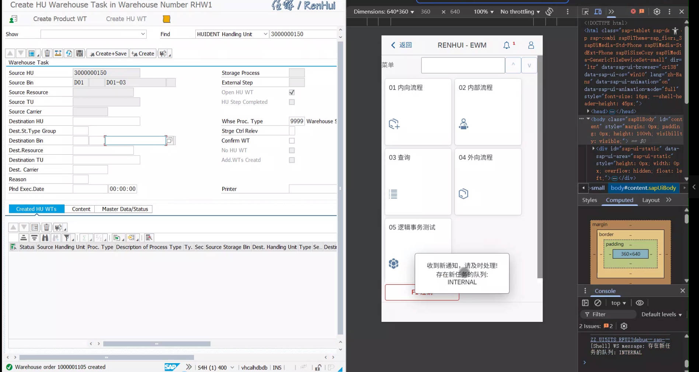The image size is (699, 372).
Task: Click the rotate device icon in DevTools device bar
Action: [x=549, y=12]
